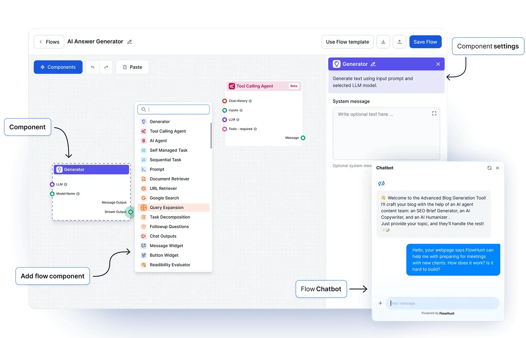Screen dimensions: 526x338
Task: Select the Tool Calling Agent component
Action: (x=167, y=131)
